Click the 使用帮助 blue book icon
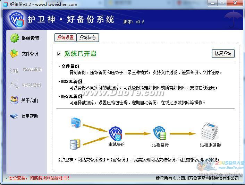Screen dimensions: 245x185 point(14,116)
